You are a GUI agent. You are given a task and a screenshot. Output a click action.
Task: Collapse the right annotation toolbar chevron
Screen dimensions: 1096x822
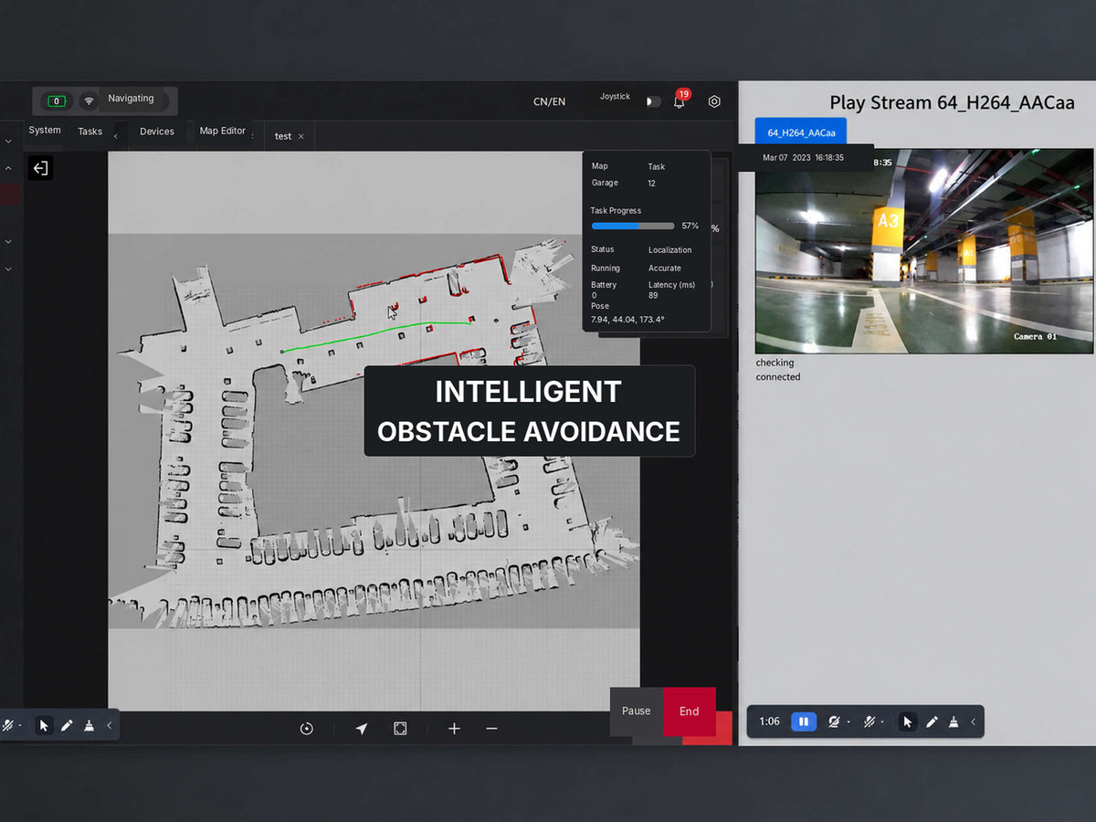click(x=973, y=722)
